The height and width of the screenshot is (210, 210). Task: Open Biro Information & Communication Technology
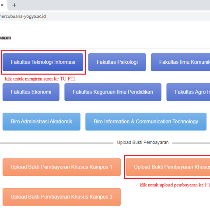pos(146,122)
